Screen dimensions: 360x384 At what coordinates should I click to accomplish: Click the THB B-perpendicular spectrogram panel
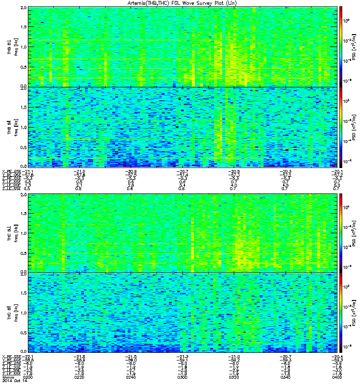pyautogui.click(x=182, y=47)
